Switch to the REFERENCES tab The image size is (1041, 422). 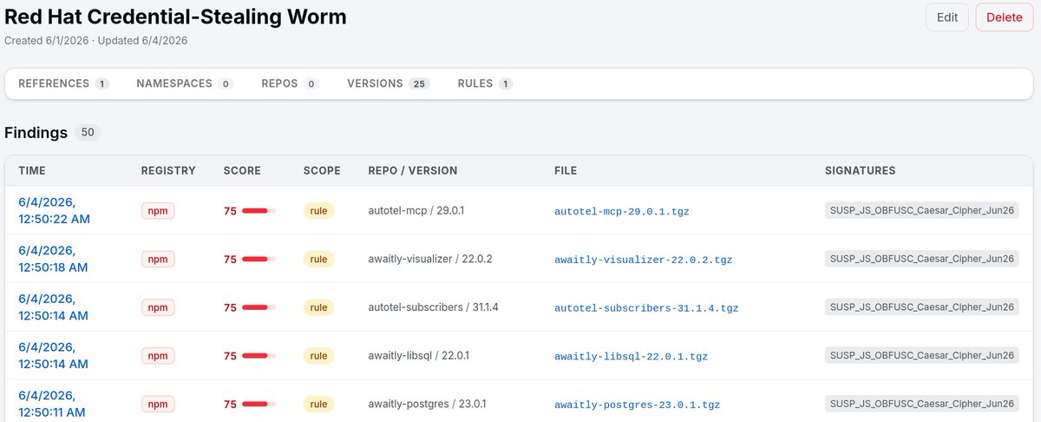pyautogui.click(x=63, y=83)
